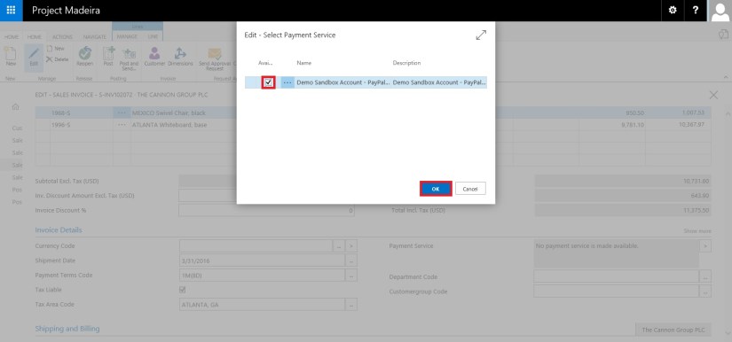This screenshot has height=342, width=732.
Task: Click the Delete icon in Manage group
Action: [x=57, y=59]
